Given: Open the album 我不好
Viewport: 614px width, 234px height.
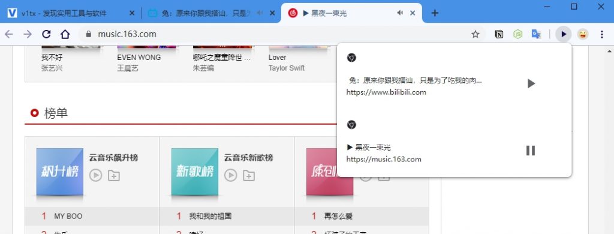Looking at the screenshot, I should 52,57.
